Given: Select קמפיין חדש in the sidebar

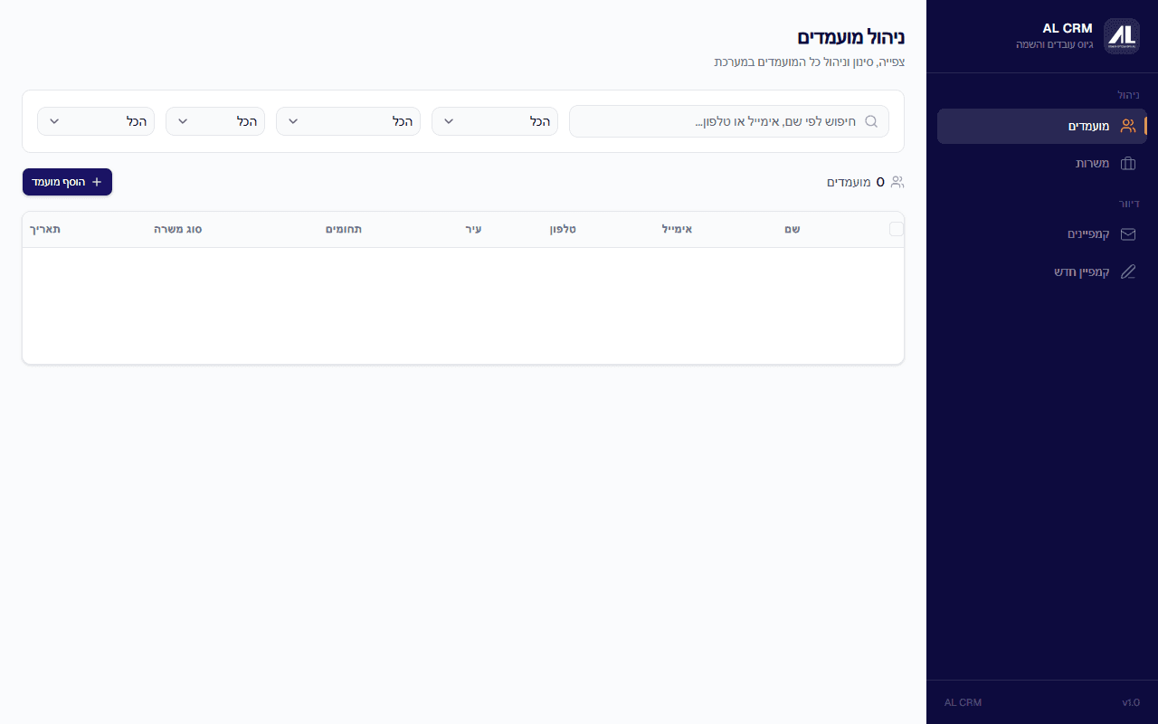Looking at the screenshot, I should [x=1082, y=272].
